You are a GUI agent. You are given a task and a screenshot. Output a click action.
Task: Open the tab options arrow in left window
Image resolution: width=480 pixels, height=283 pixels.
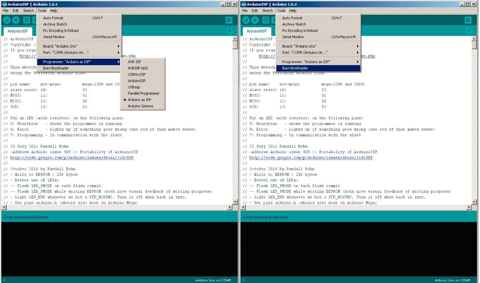pyautogui.click(x=229, y=31)
